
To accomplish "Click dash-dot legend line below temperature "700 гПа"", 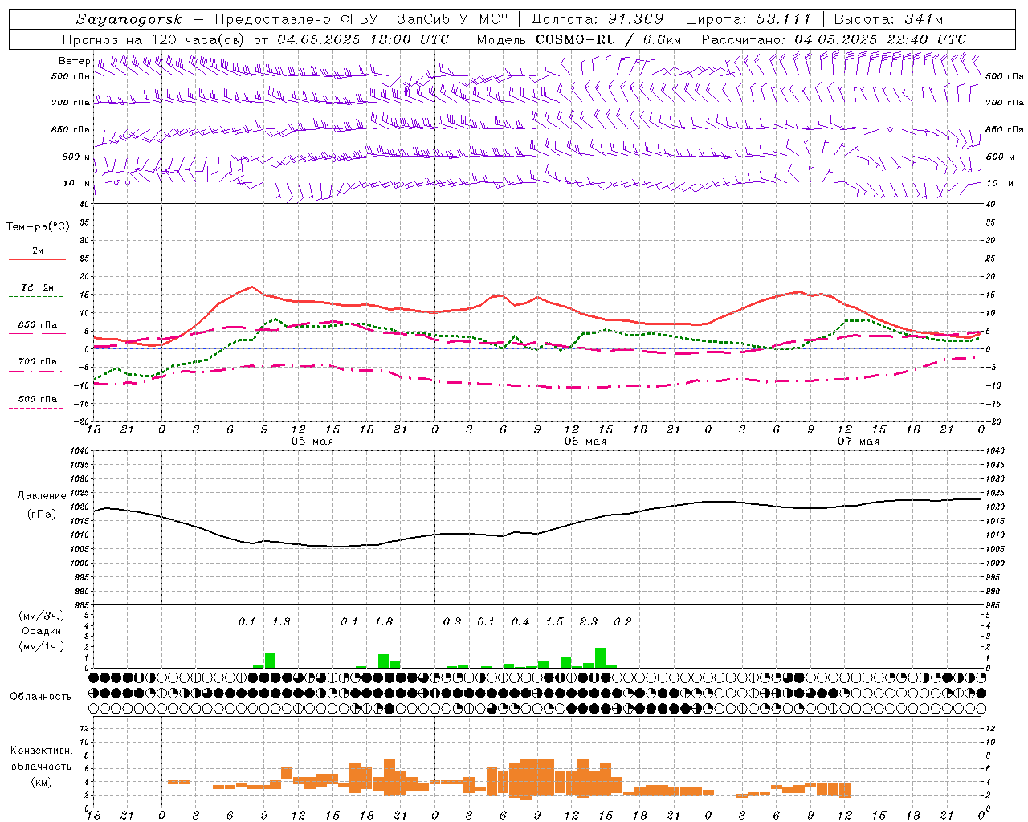I will click(35, 371).
